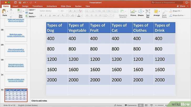Toggle the Comments pane from status bar

(131, 105)
